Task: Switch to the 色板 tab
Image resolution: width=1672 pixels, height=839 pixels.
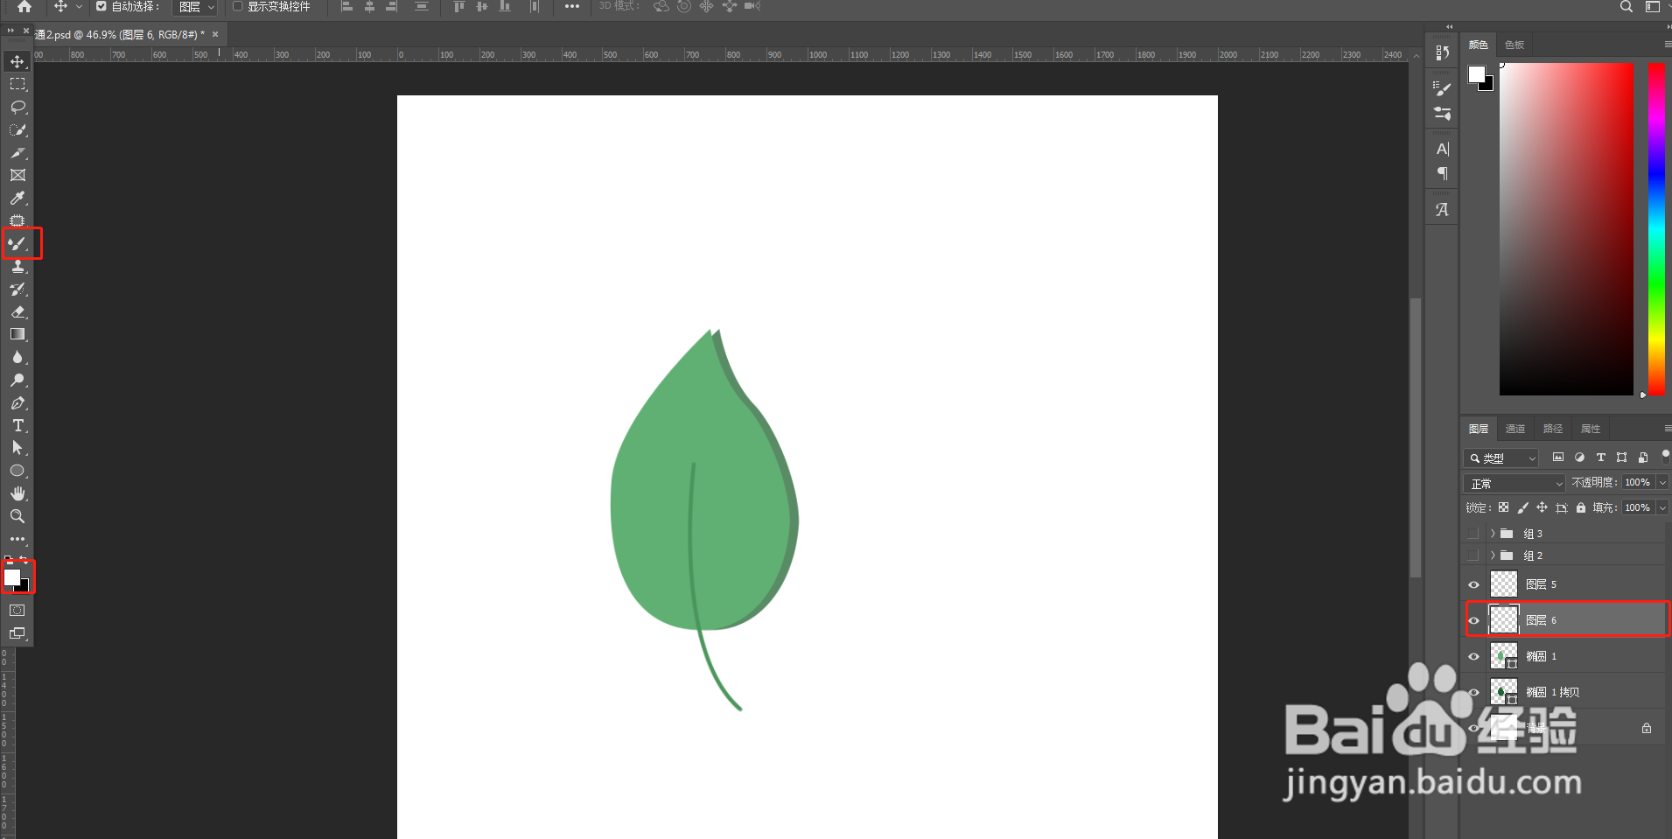Action: tap(1515, 45)
